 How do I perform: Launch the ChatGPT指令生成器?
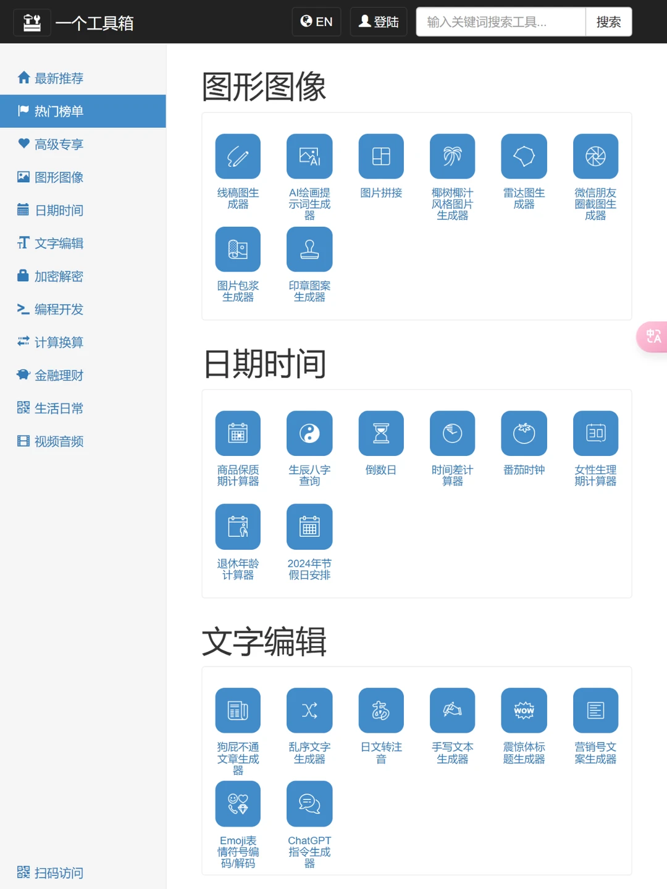coord(309,804)
